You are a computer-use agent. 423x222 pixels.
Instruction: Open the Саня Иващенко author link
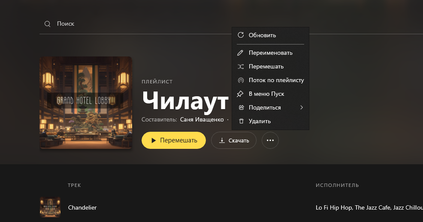[202, 119]
